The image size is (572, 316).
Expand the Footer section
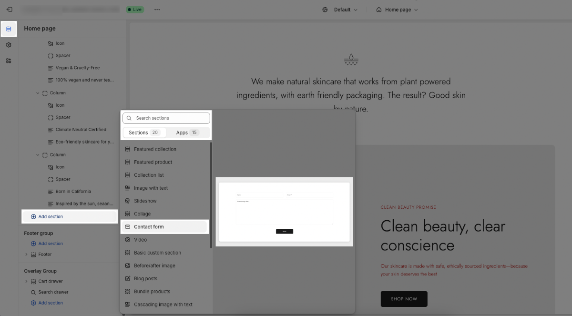(27, 255)
